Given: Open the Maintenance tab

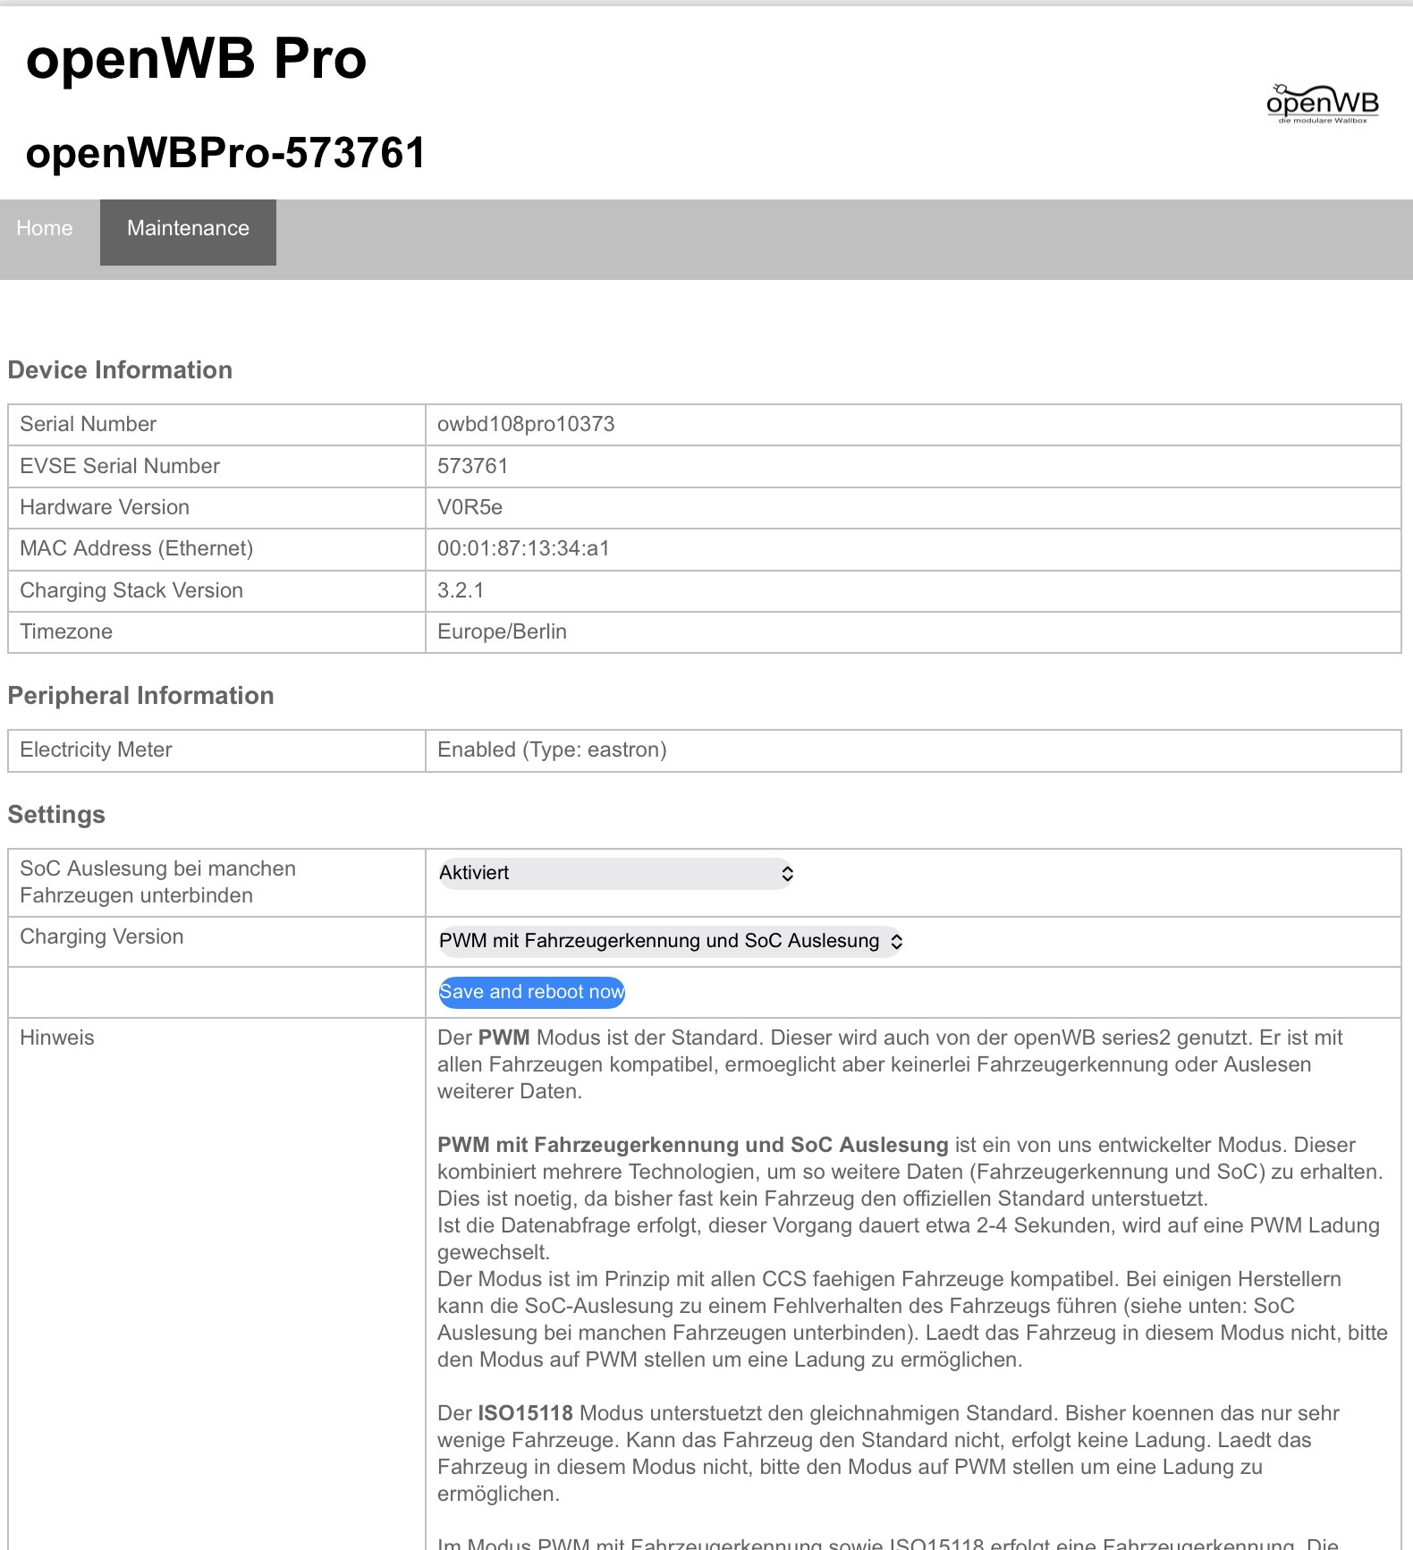Looking at the screenshot, I should pyautogui.click(x=188, y=229).
